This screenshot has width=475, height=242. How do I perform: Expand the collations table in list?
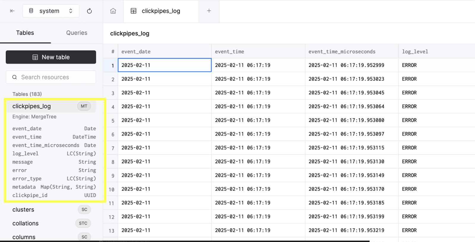(x=26, y=223)
